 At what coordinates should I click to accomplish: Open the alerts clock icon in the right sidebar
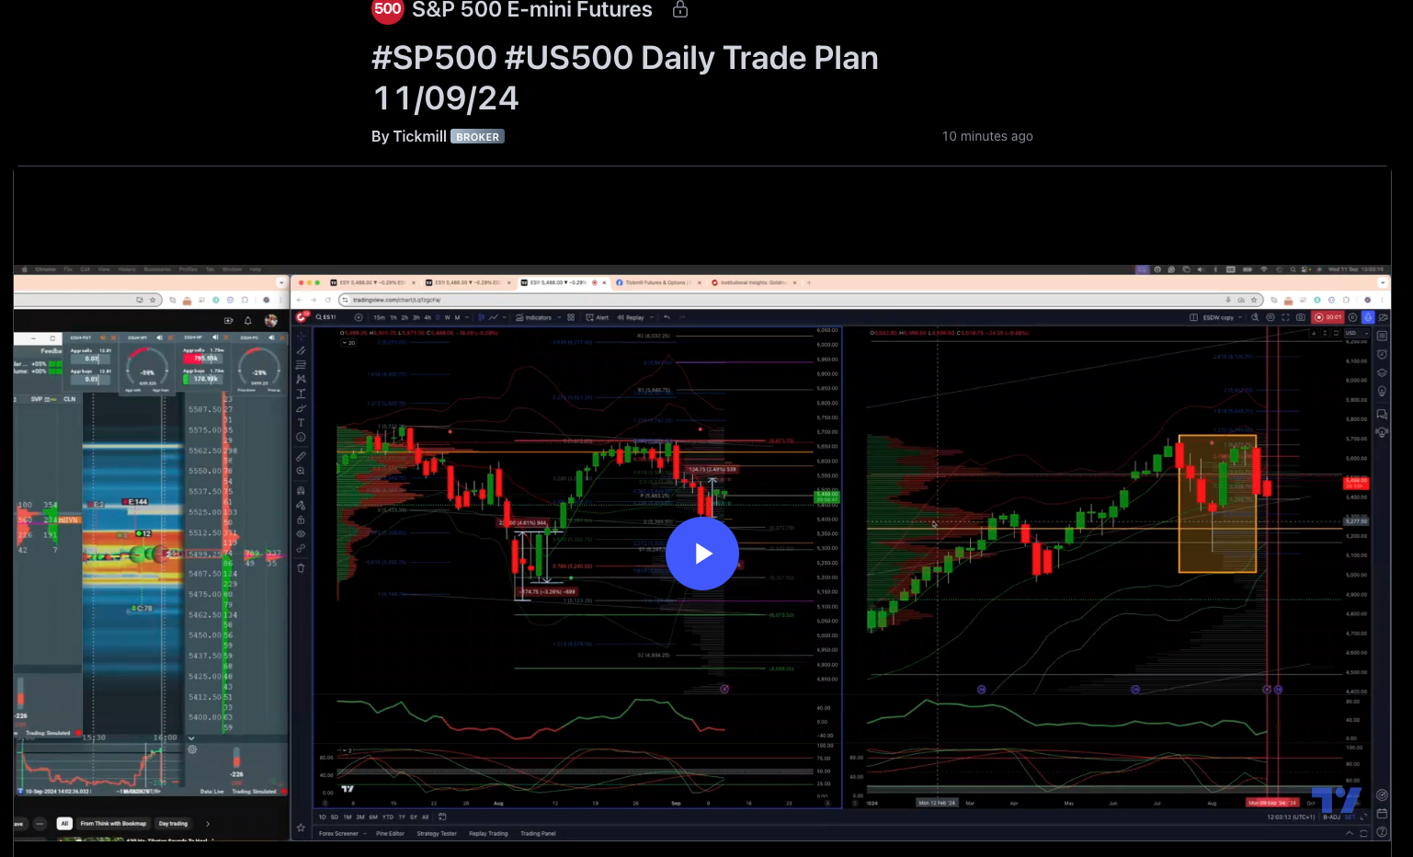(x=1382, y=354)
